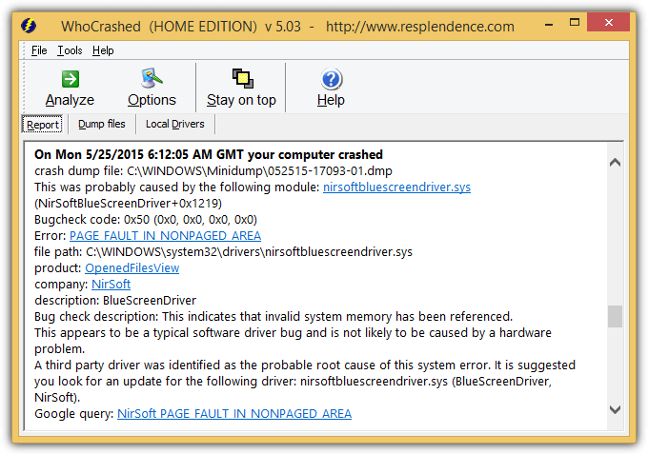Screen dimensions: 648x454
Task: Click the report scrollbar down arrow
Action: pos(615,409)
